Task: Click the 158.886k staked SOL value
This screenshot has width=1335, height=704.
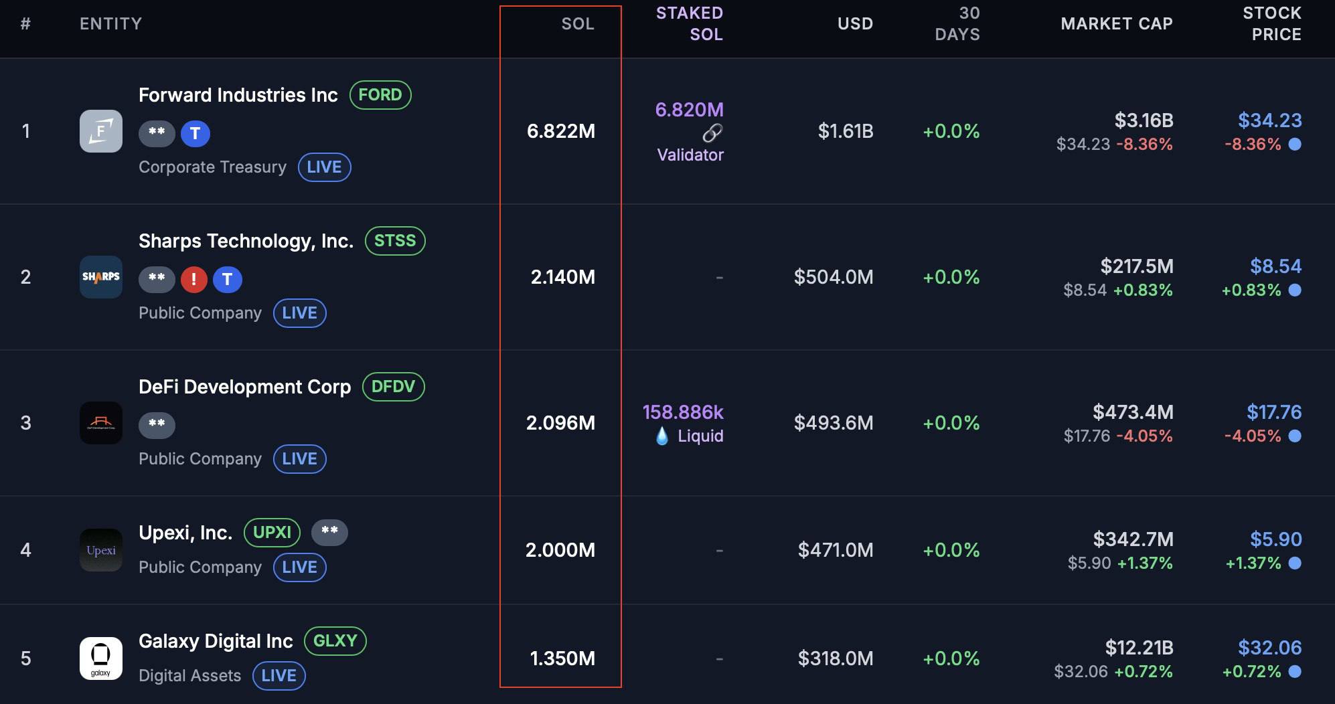Action: tap(683, 412)
